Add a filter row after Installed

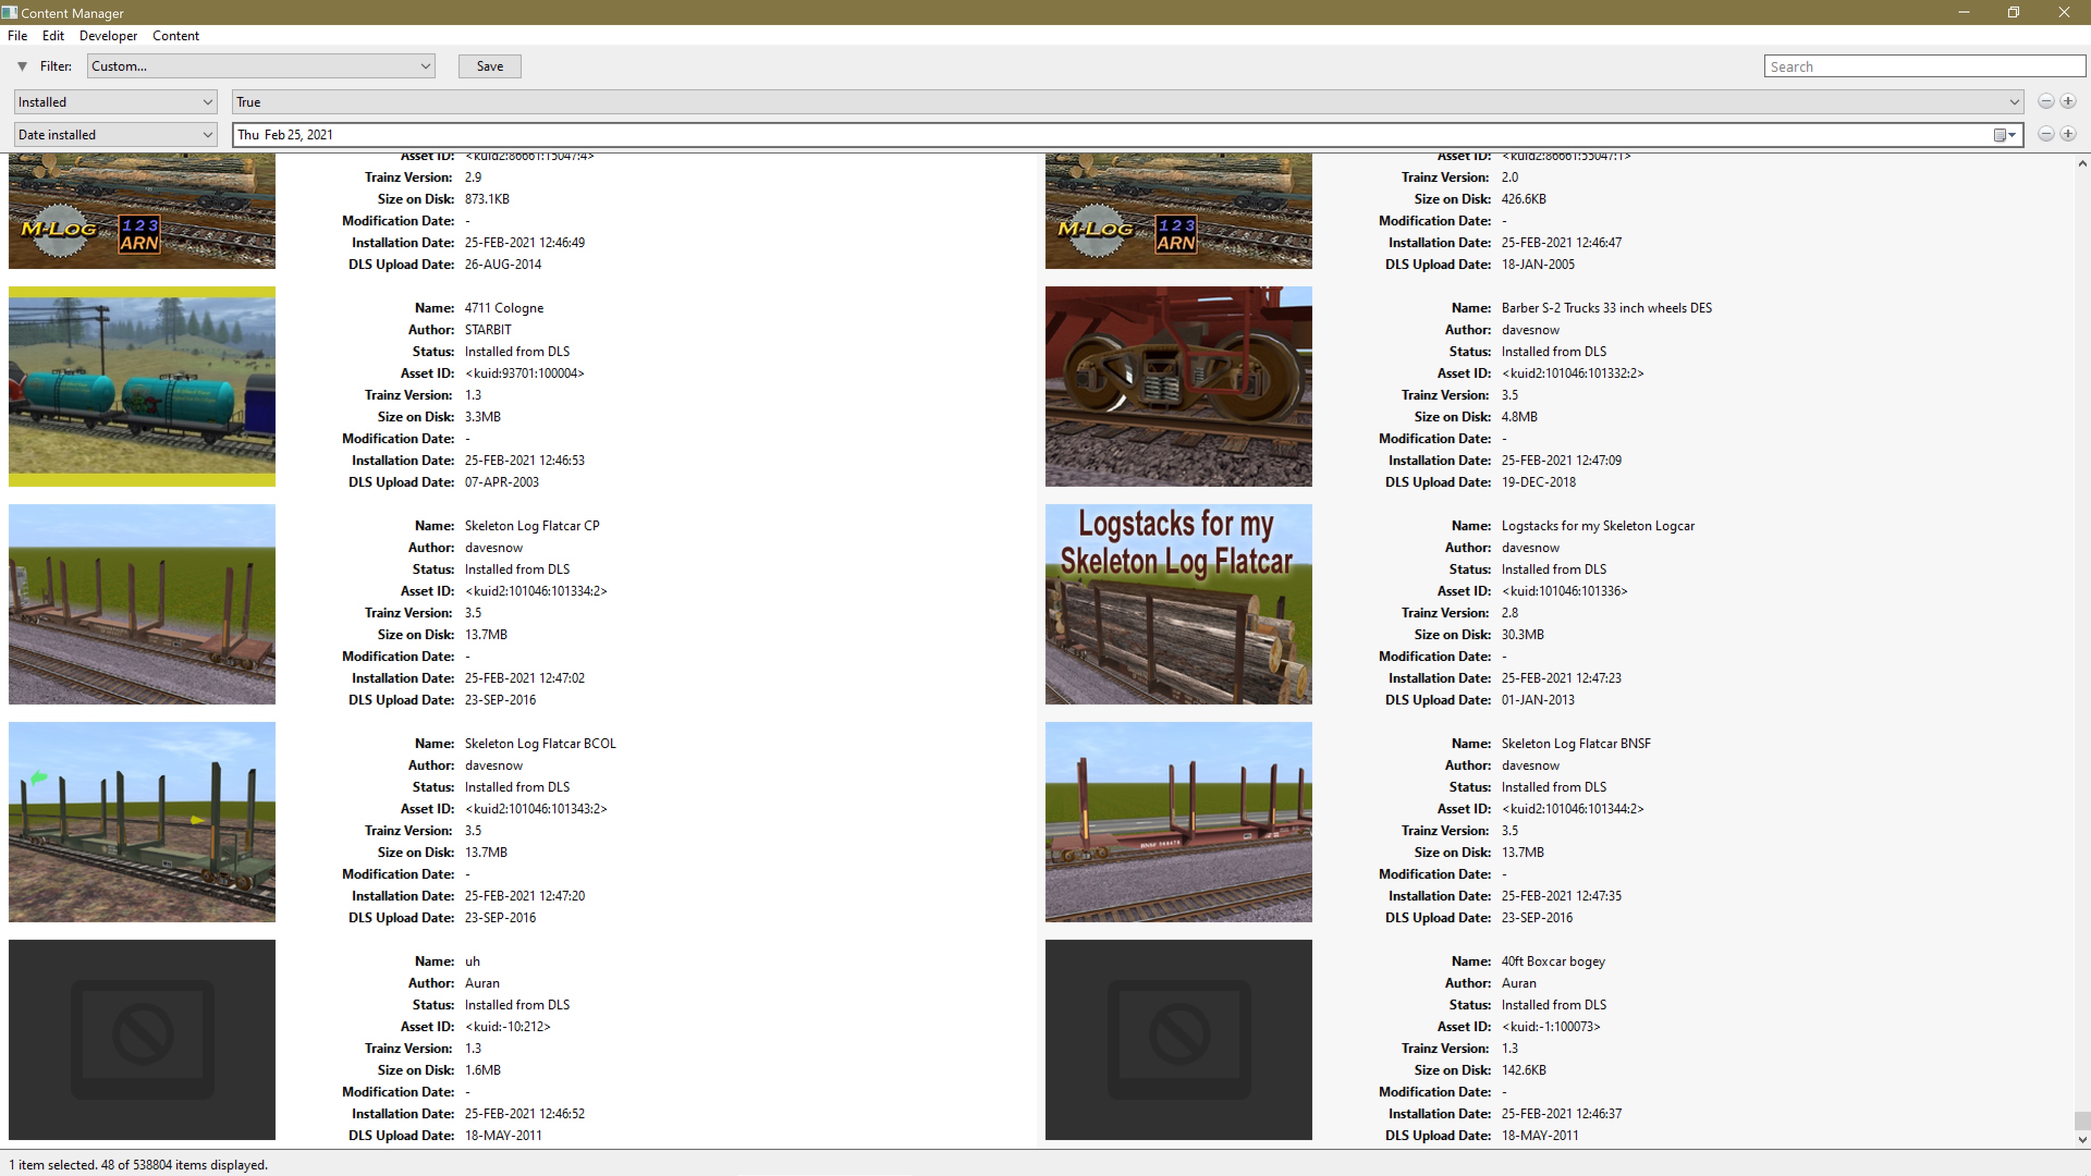[2068, 101]
